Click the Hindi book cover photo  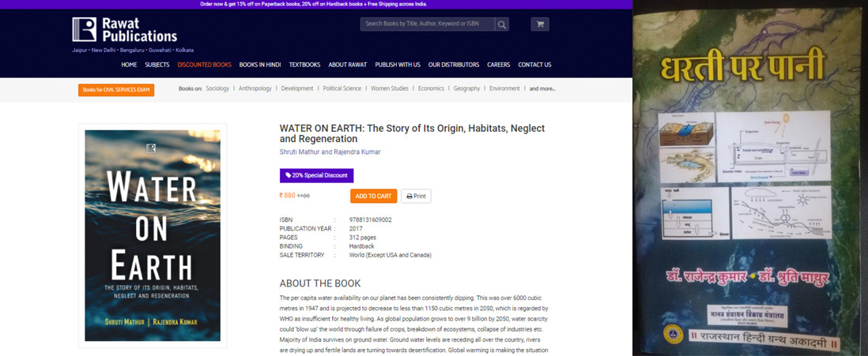pyautogui.click(x=750, y=182)
